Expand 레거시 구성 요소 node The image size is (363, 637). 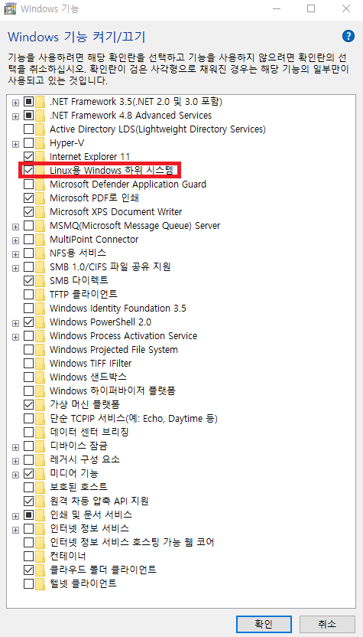point(15,460)
